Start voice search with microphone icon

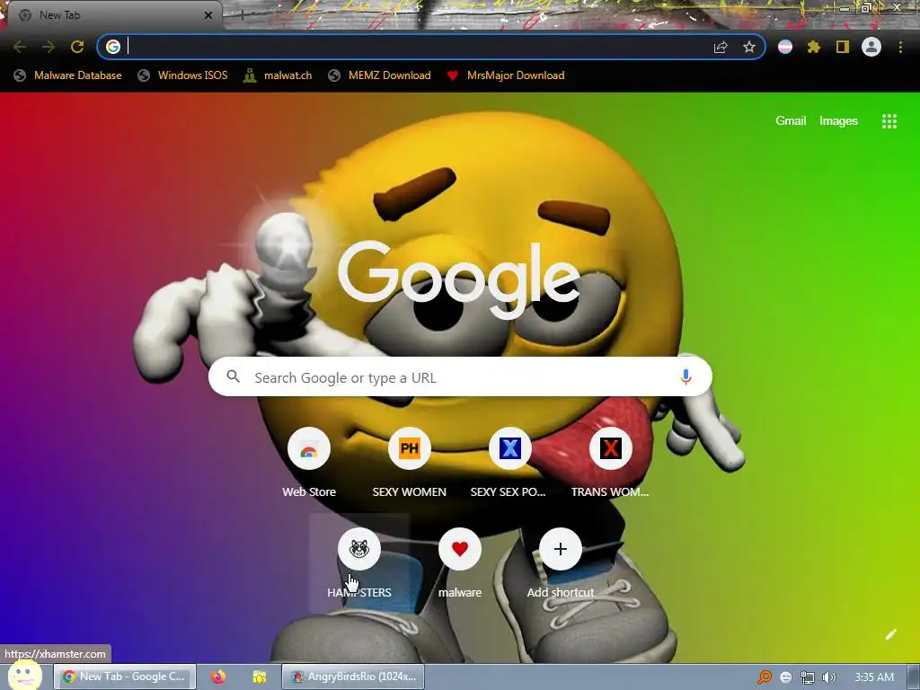pos(686,376)
